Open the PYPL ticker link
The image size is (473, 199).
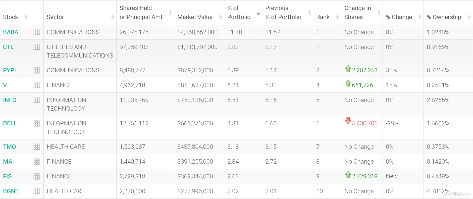10,70
